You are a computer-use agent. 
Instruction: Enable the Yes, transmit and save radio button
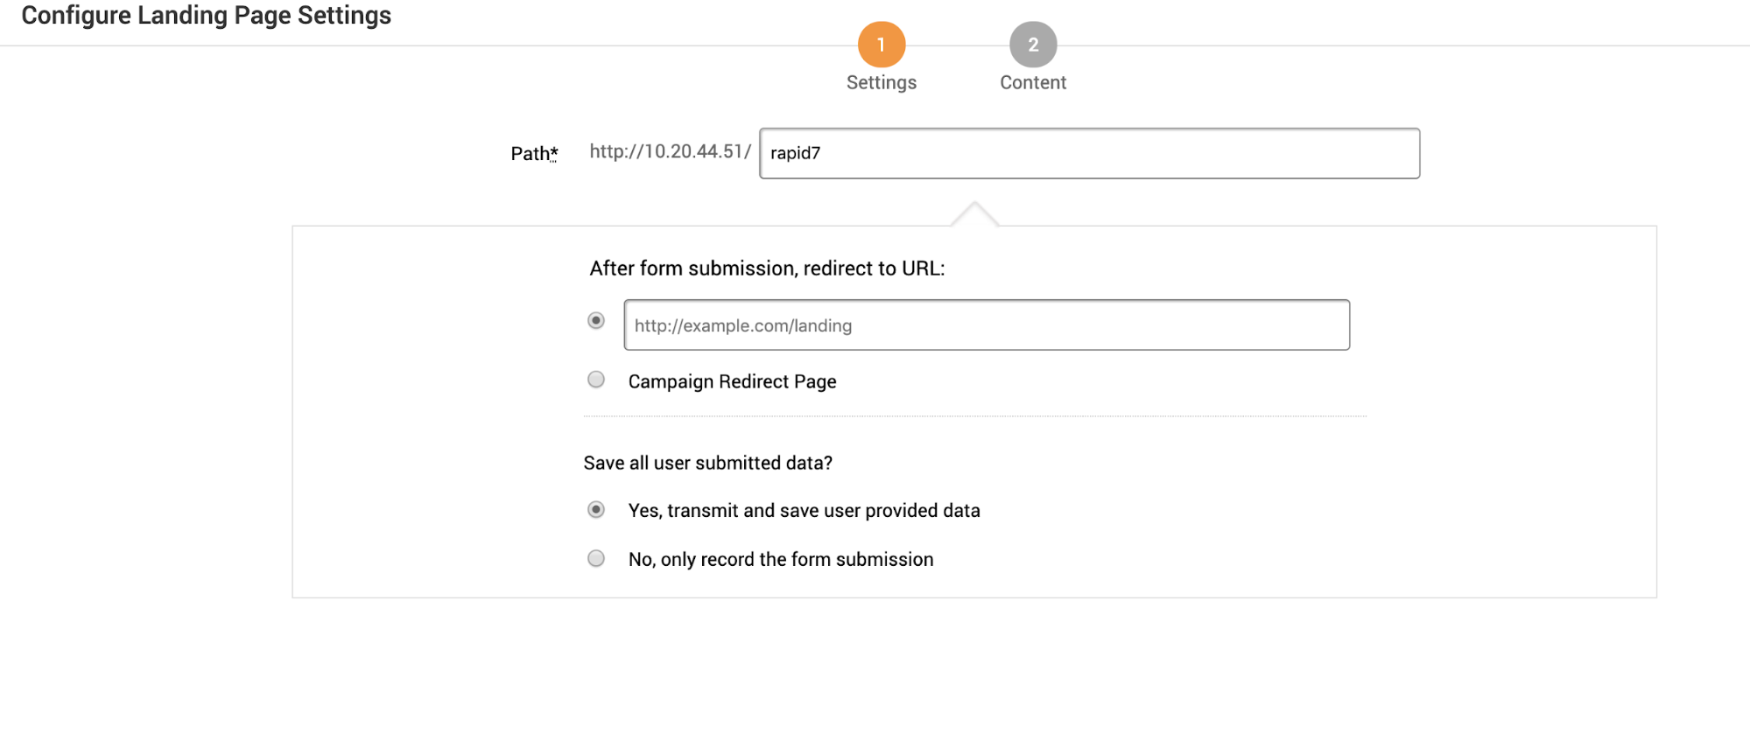[596, 510]
